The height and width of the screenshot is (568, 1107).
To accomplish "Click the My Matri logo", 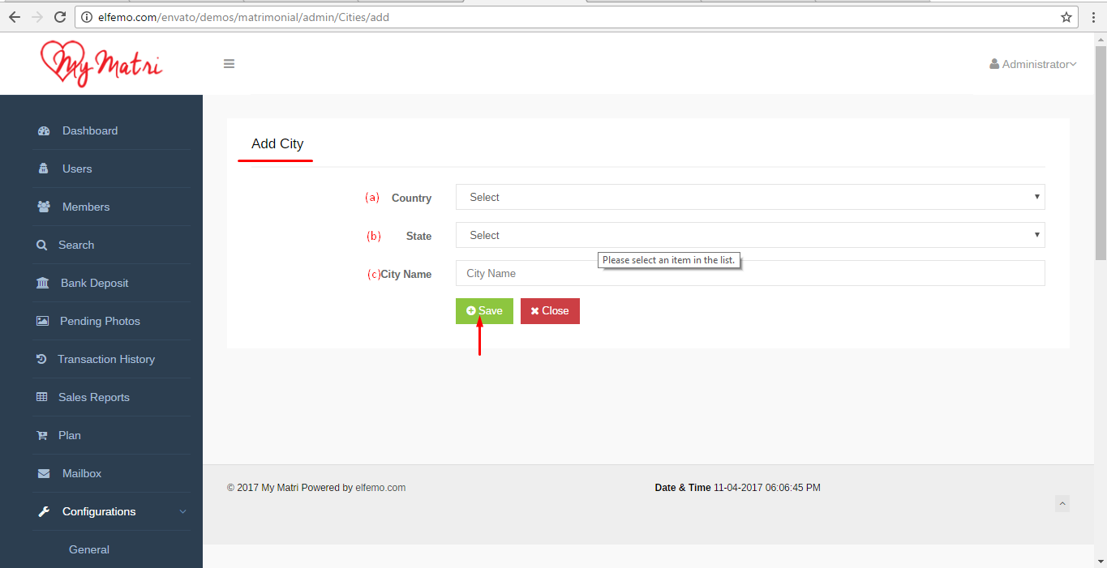I will [101, 63].
